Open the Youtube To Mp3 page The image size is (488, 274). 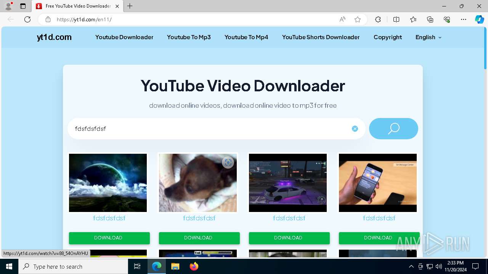click(189, 37)
